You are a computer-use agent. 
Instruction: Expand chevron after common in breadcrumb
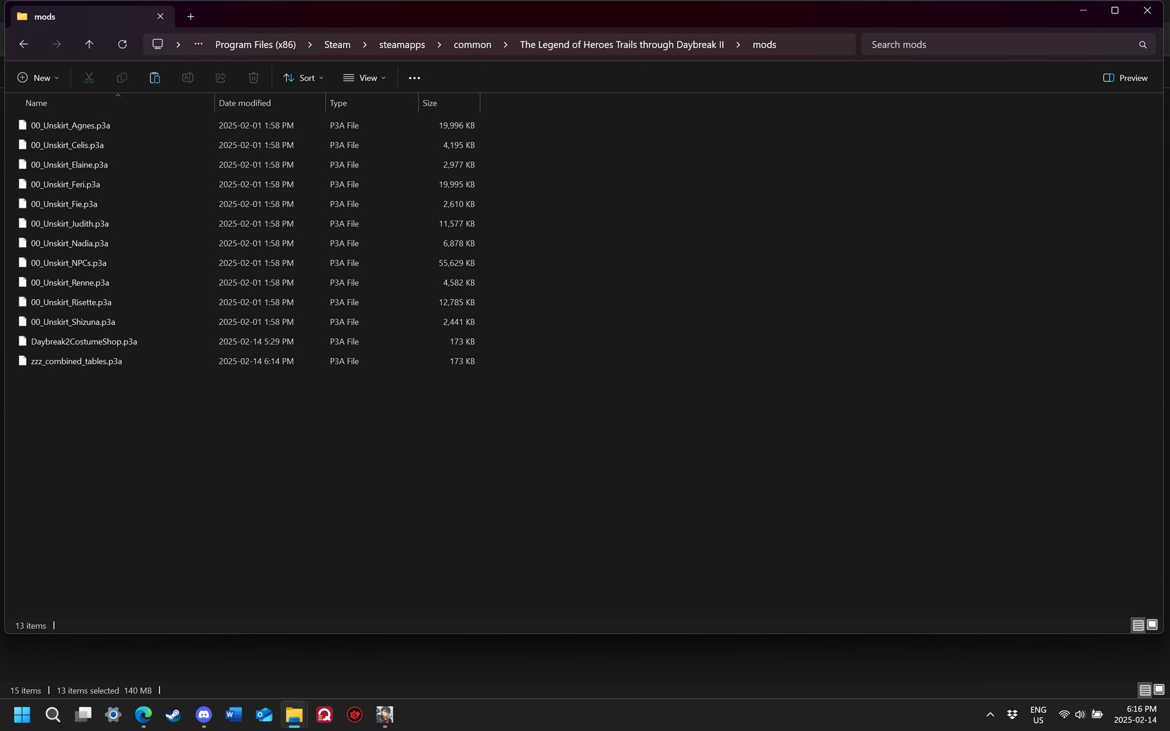(506, 44)
